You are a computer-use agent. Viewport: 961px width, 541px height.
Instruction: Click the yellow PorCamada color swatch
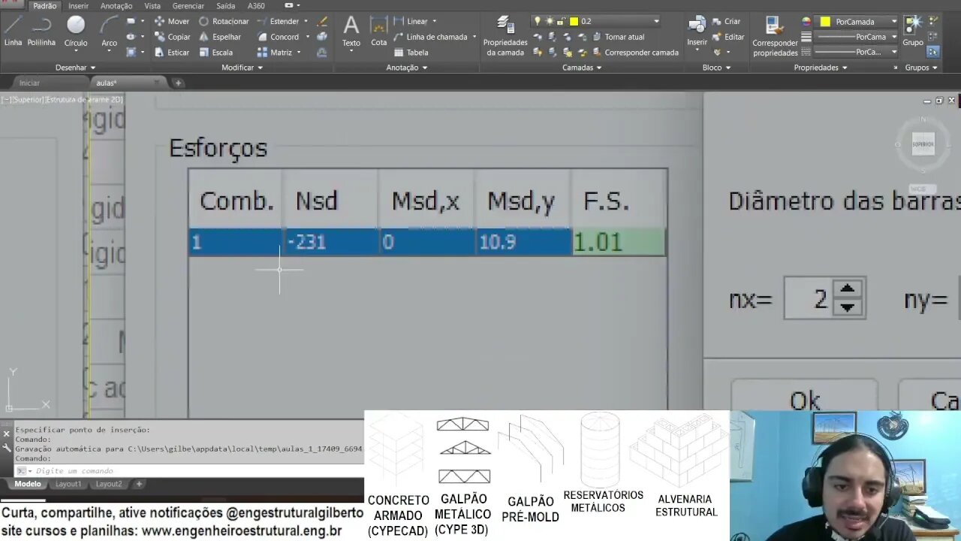click(825, 22)
